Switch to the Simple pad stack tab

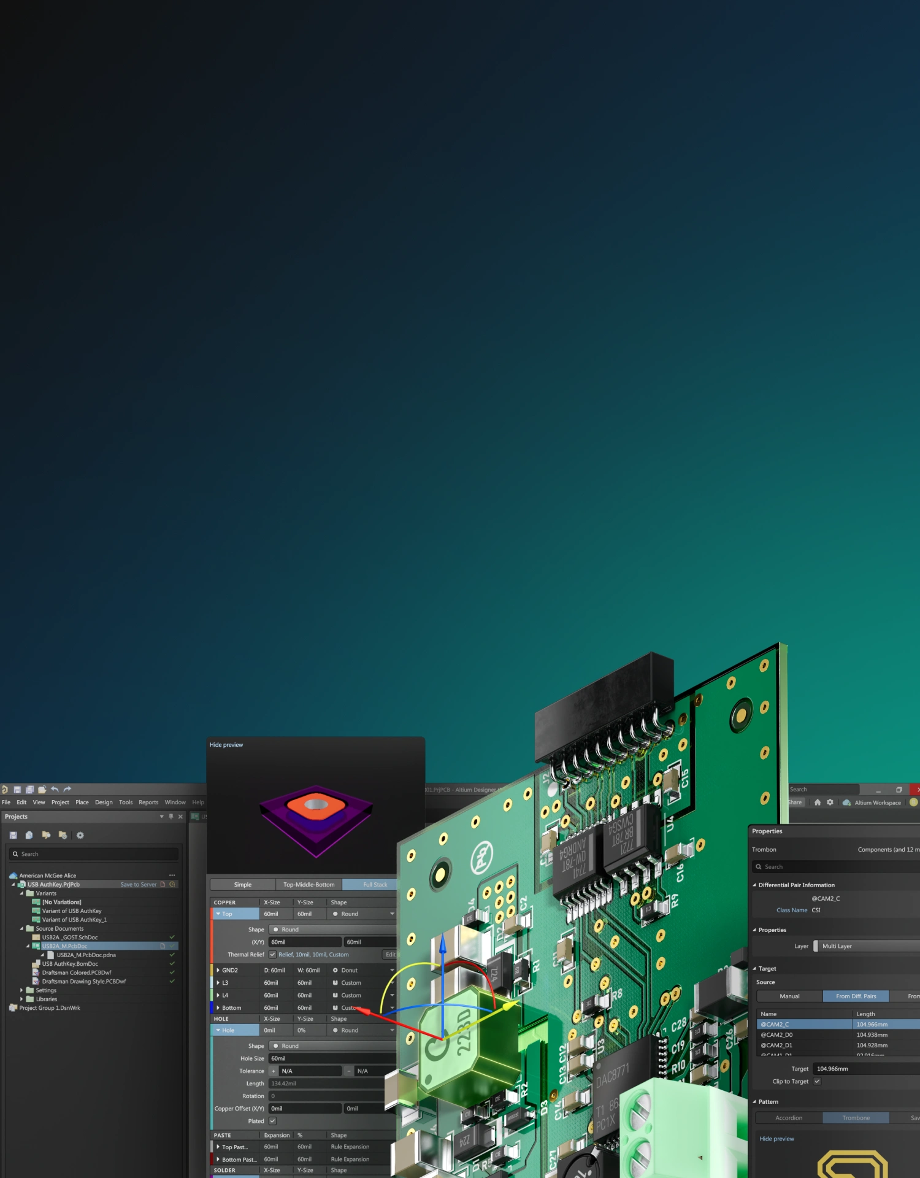pos(243,885)
